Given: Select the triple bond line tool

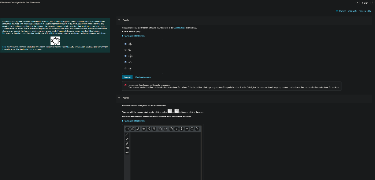Looking at the screenshot, I should (127, 143).
